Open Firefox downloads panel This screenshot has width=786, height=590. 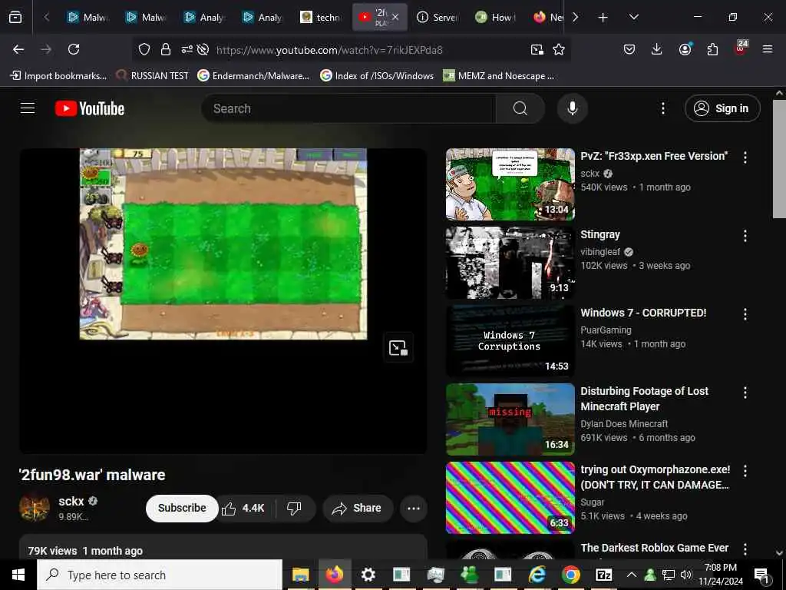(x=656, y=49)
